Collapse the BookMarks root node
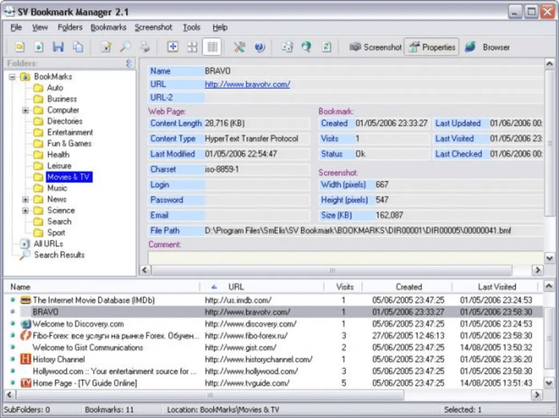Image resolution: width=559 pixels, height=418 pixels. [13, 77]
